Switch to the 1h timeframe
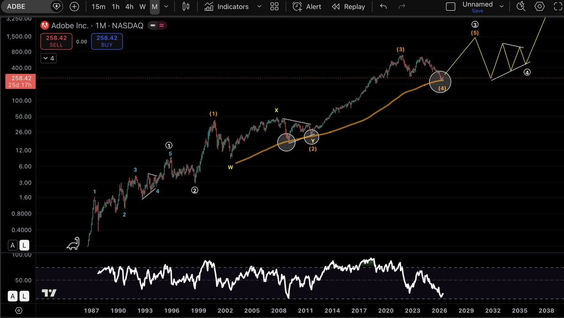This screenshot has width=564, height=318. 115,7
